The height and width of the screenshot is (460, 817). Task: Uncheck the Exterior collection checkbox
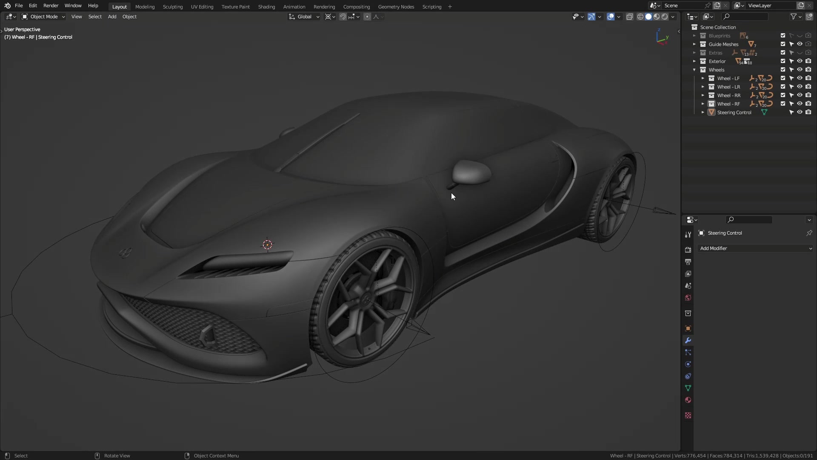pos(783,61)
